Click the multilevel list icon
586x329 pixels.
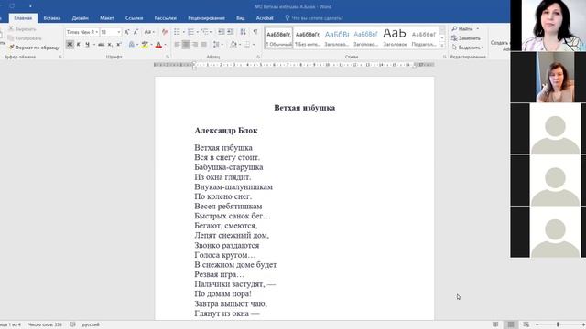pyautogui.click(x=204, y=32)
